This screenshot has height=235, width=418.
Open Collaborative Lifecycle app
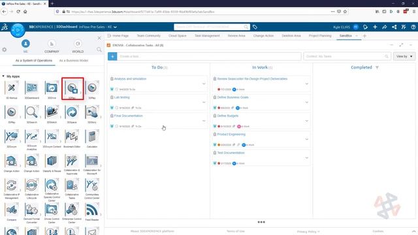coord(32,185)
